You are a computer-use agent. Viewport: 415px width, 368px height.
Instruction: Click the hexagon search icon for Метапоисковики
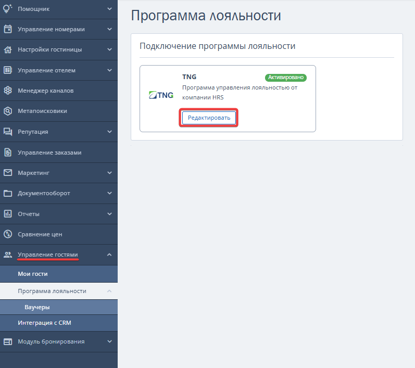pos(8,111)
